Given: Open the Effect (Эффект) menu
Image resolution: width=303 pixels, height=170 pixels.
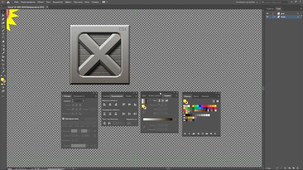Looking at the screenshot, I should click(x=68, y=2).
